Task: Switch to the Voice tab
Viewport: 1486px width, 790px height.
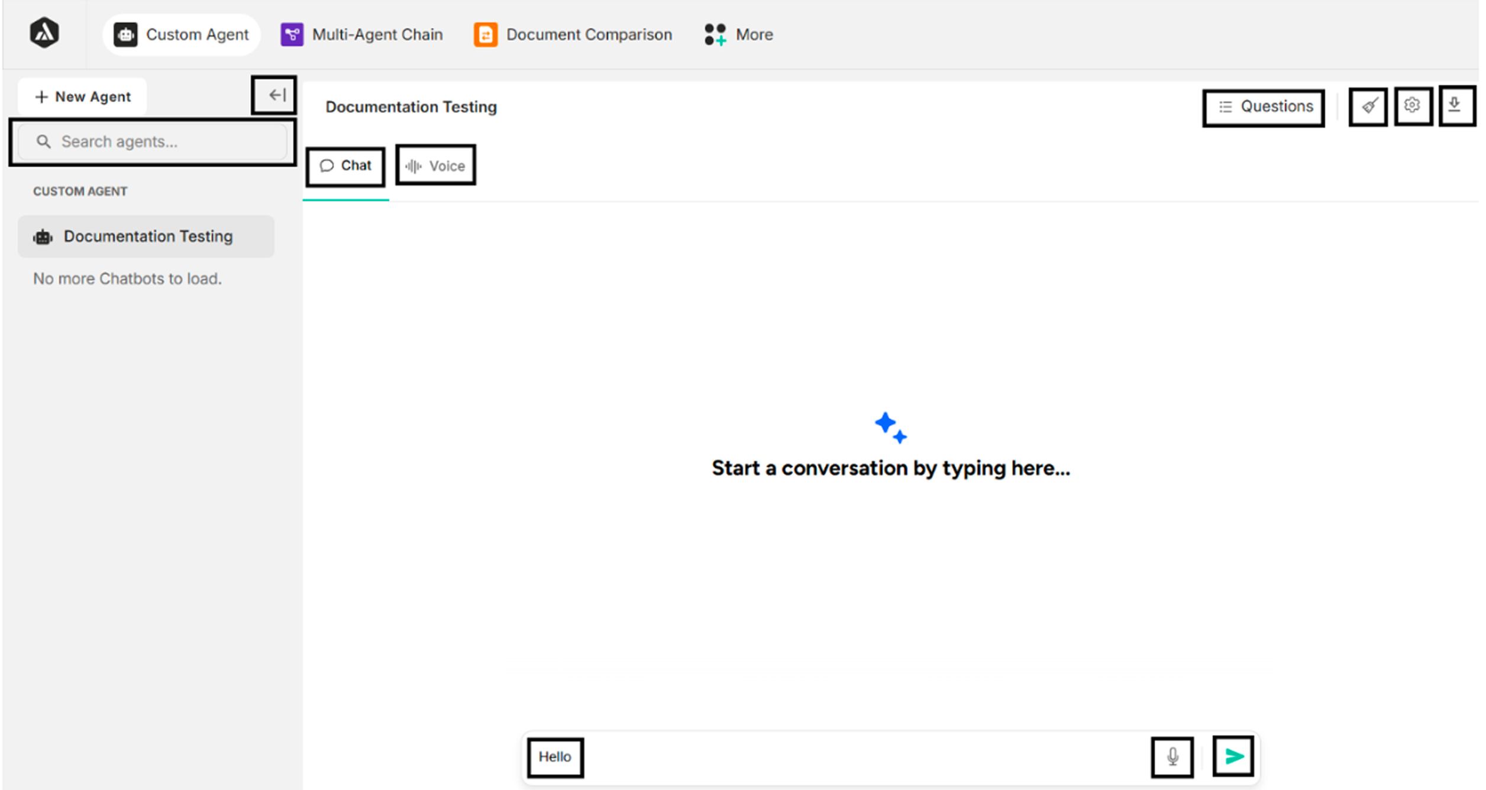Action: 435,166
